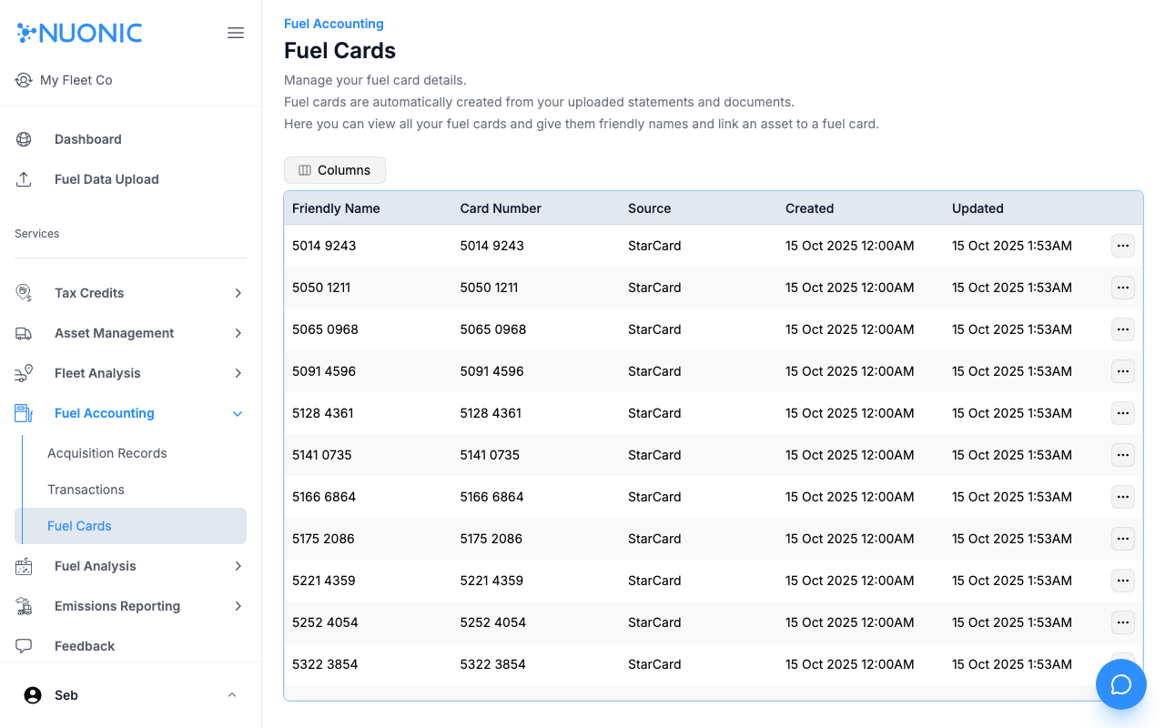Expand the Emissions Reporting chevron

pos(238,606)
